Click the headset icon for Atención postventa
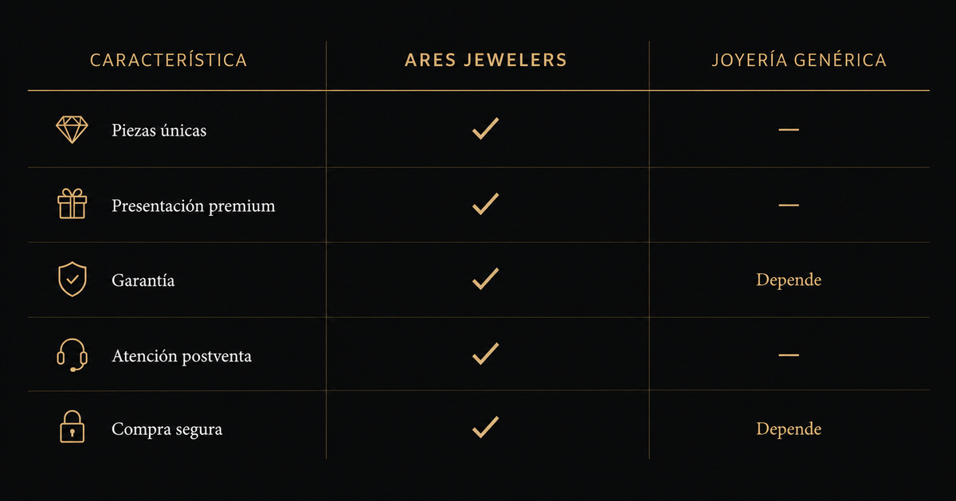The image size is (956, 501). click(72, 354)
